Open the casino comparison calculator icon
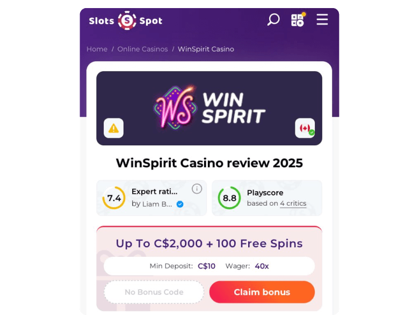Image resolution: width=419 pixels, height=323 pixels. tap(298, 19)
